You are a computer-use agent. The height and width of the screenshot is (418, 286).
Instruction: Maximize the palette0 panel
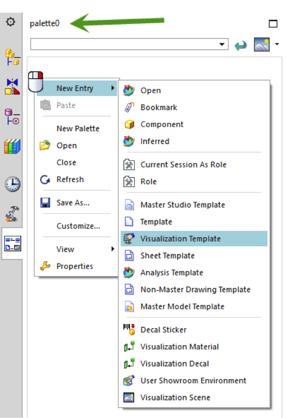point(273,24)
